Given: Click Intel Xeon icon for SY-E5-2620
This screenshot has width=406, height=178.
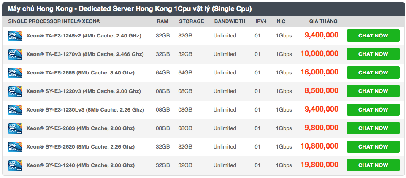Looking at the screenshot, I should [x=15, y=147].
